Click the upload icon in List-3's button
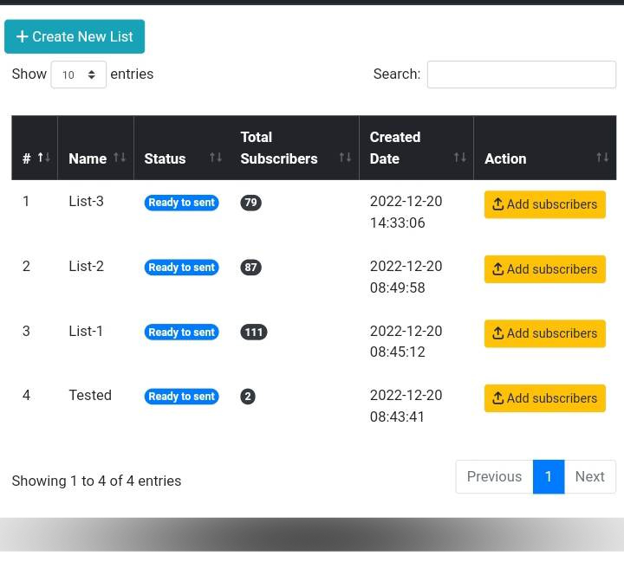This screenshot has height=562, width=624. pyautogui.click(x=497, y=204)
